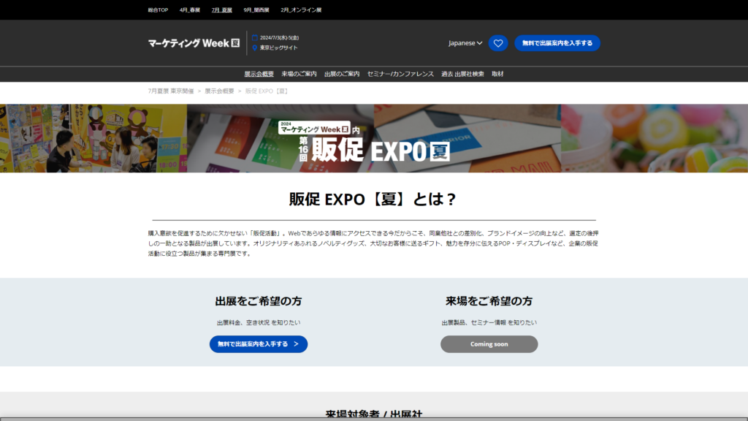
Task: Select the 4月_春展 exhibition tab
Action: click(190, 10)
